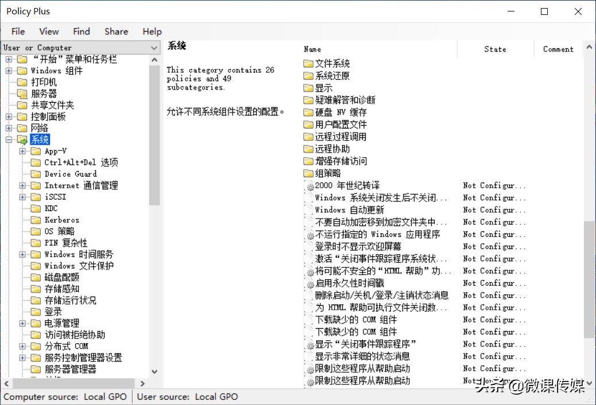Image resolution: width=596 pixels, height=405 pixels.
Task: Open the File menu
Action: (17, 32)
